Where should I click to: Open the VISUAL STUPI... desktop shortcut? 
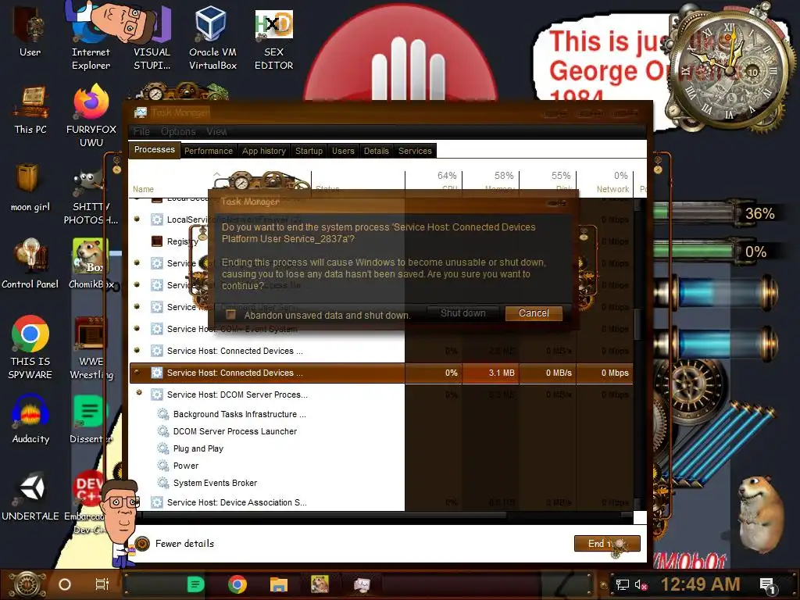(152, 38)
